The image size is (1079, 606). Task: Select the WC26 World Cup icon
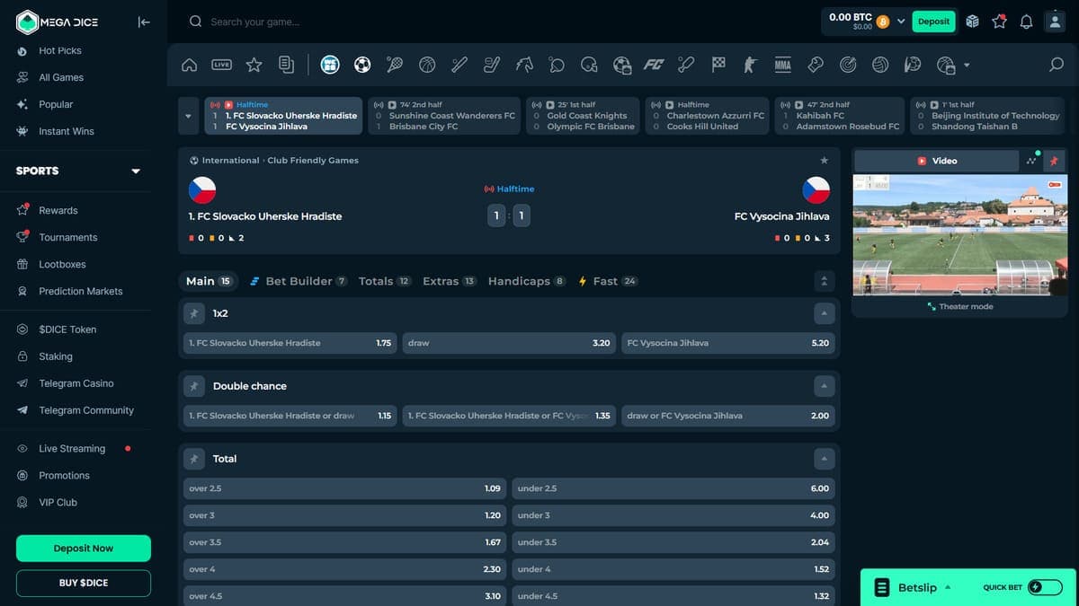(330, 65)
